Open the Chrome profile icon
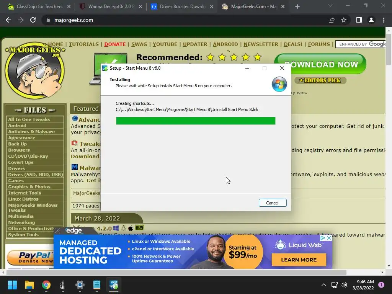The image size is (392, 294). click(x=371, y=20)
